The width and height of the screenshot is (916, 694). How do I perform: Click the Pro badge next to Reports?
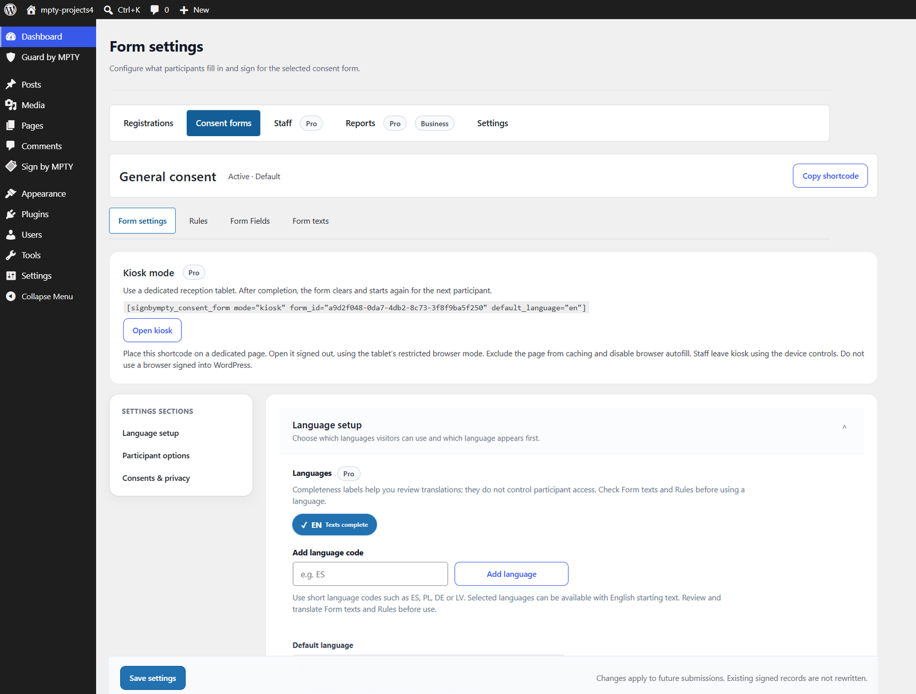395,124
